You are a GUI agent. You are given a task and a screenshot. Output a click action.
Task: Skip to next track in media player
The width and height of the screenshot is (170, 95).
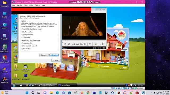click(x=85, y=44)
